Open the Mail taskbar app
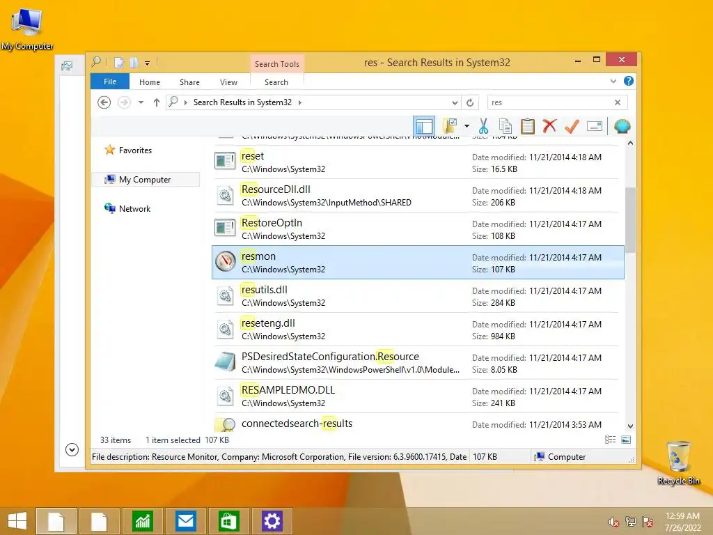This screenshot has height=535, width=713. 185,521
